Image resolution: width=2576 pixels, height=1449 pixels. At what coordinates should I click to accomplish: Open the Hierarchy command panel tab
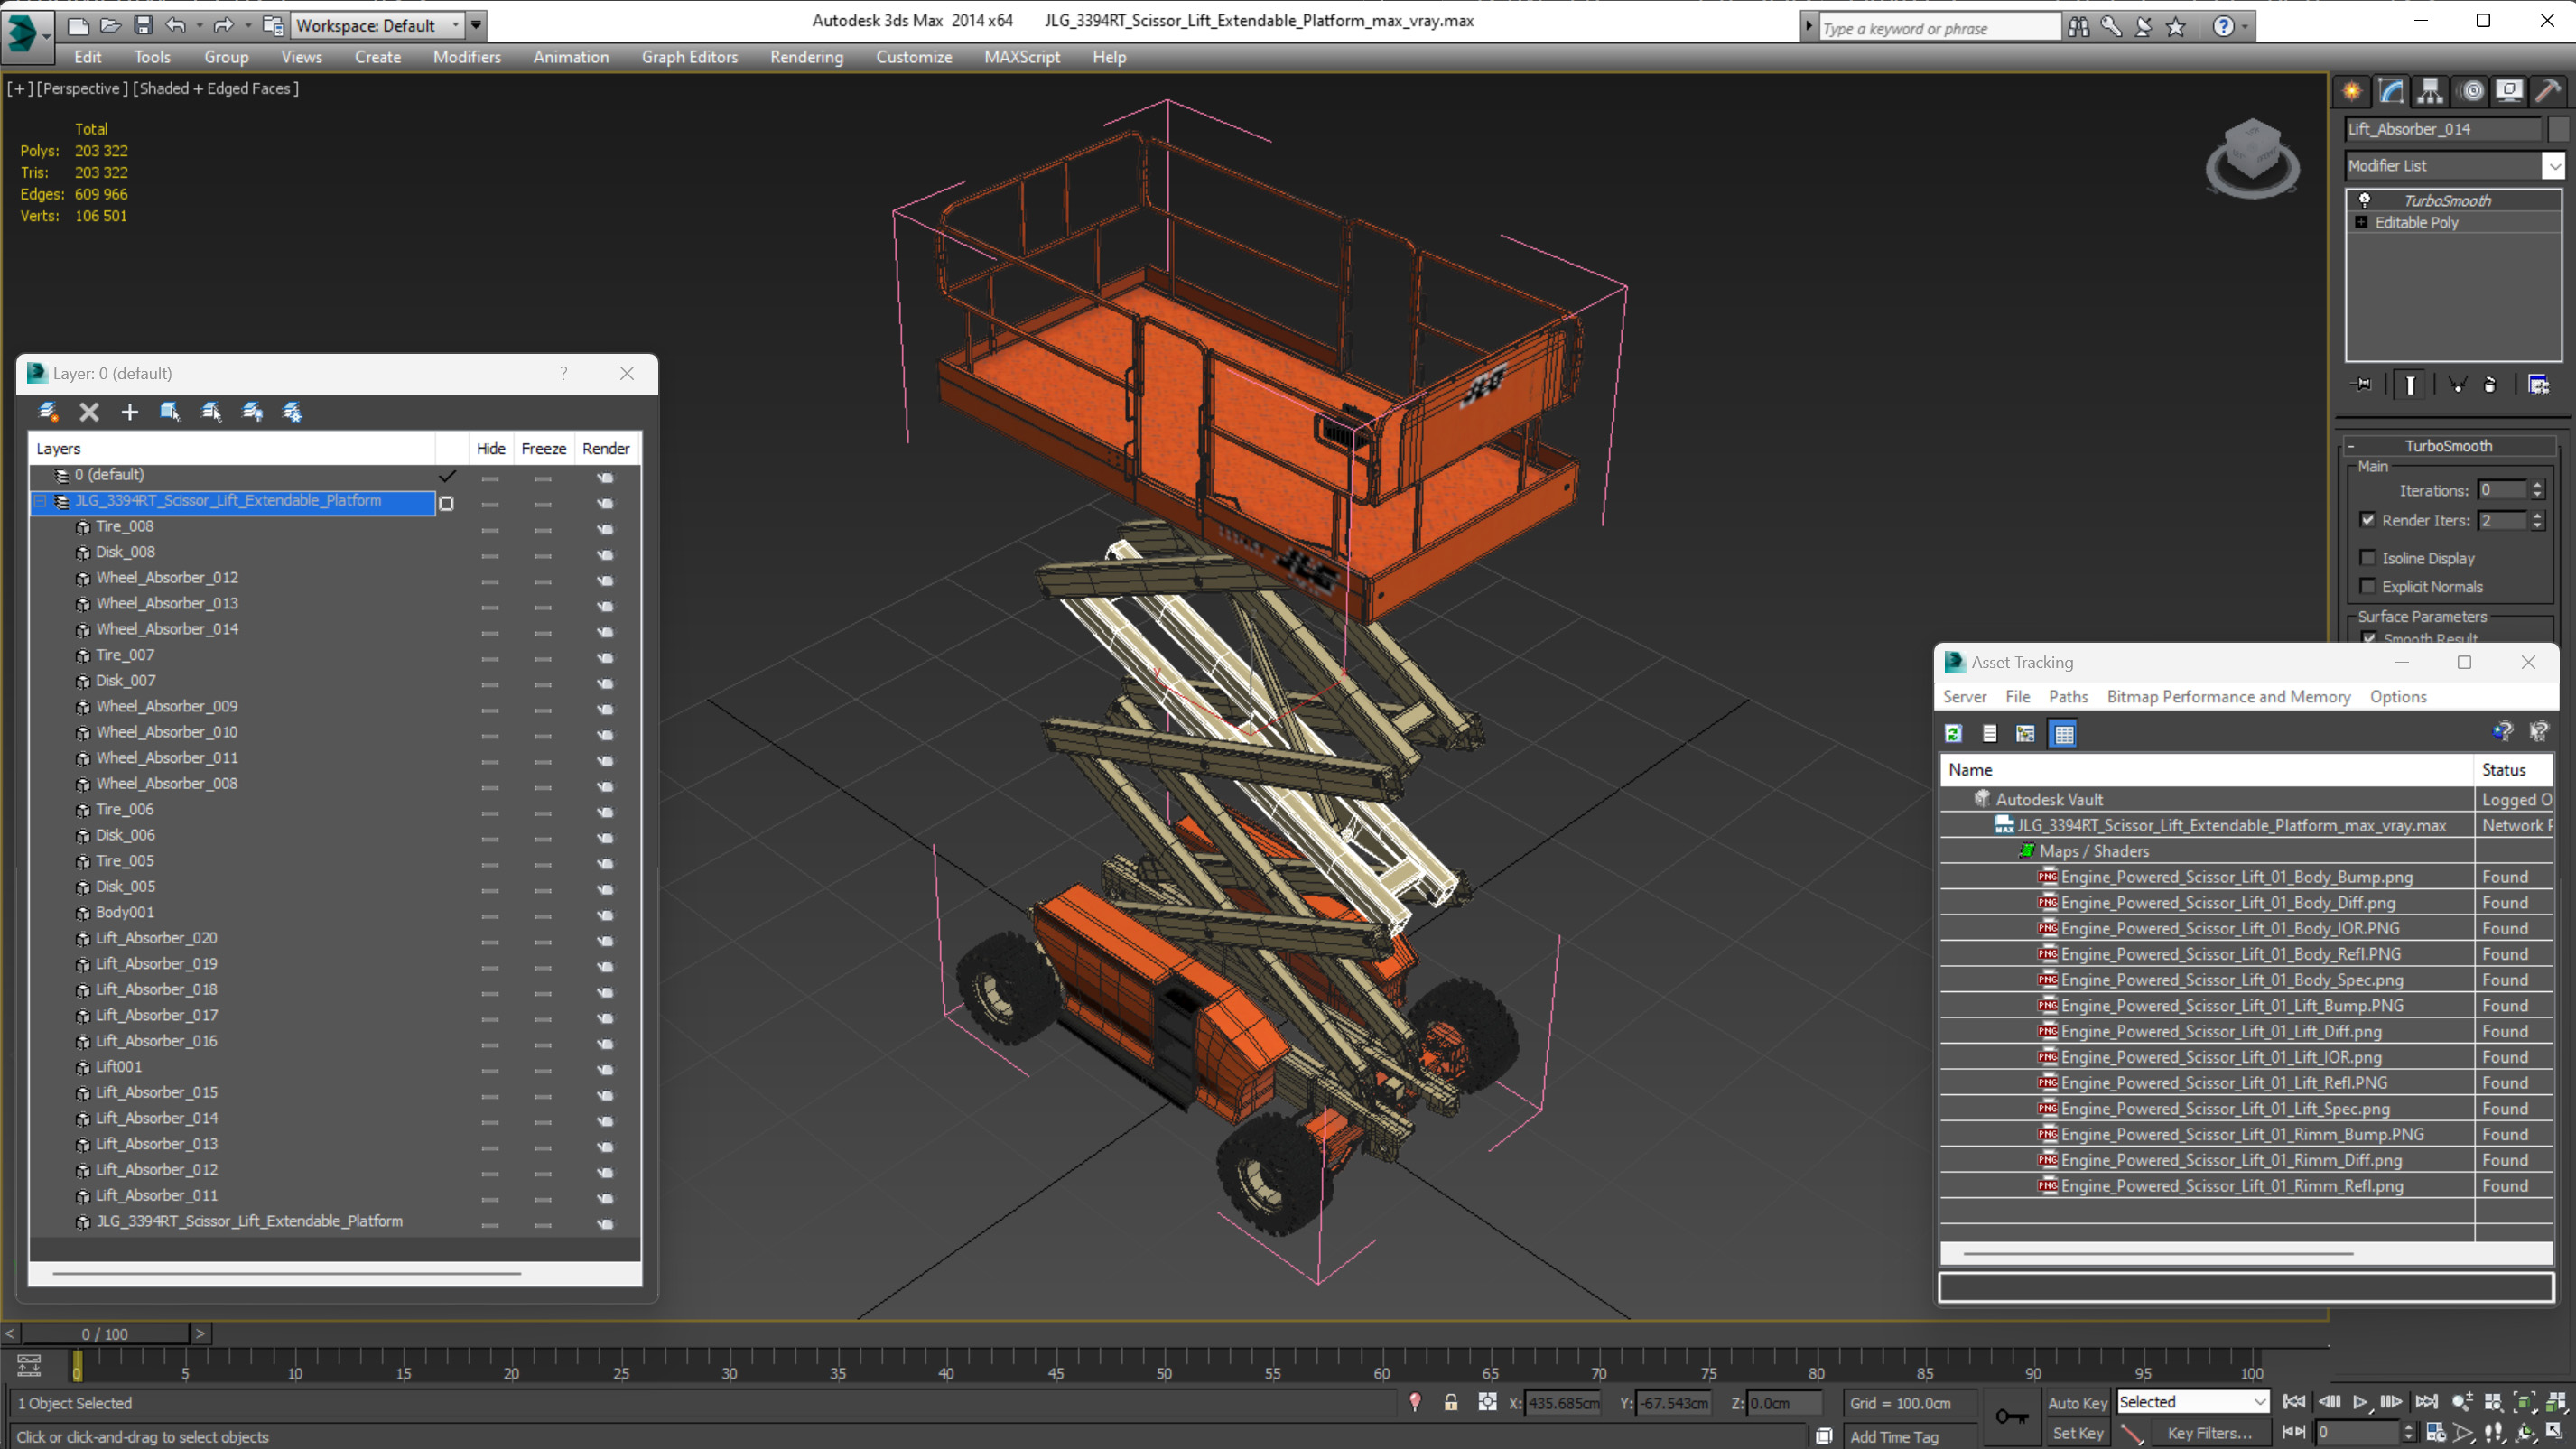point(2430,92)
